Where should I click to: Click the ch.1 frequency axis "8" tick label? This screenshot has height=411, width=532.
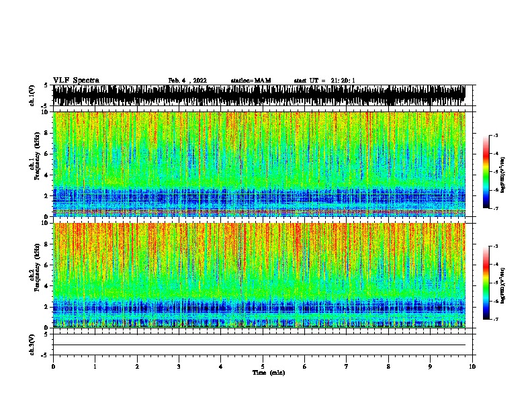(47, 133)
